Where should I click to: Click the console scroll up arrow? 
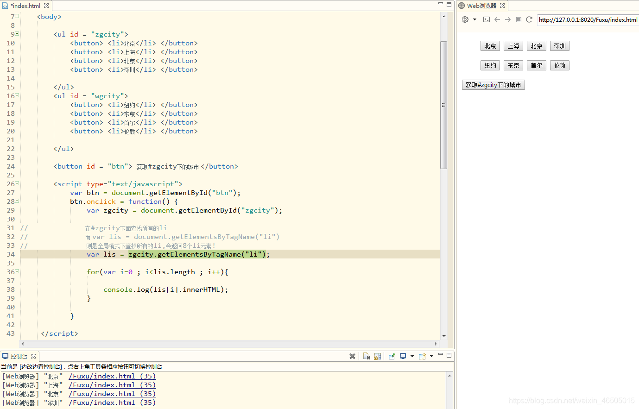click(x=449, y=375)
